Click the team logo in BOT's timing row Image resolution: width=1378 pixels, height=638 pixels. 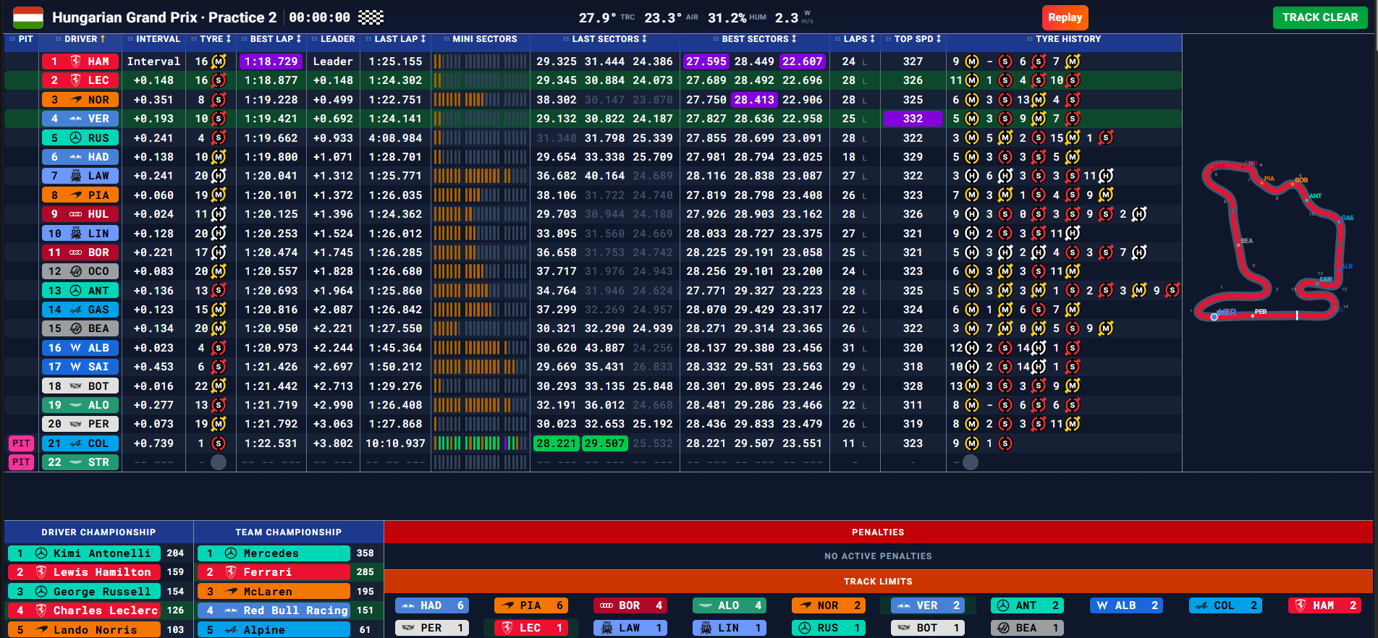click(x=75, y=386)
